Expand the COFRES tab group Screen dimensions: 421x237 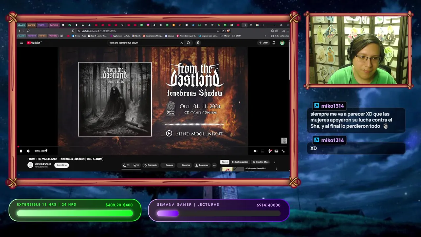click(x=31, y=25)
